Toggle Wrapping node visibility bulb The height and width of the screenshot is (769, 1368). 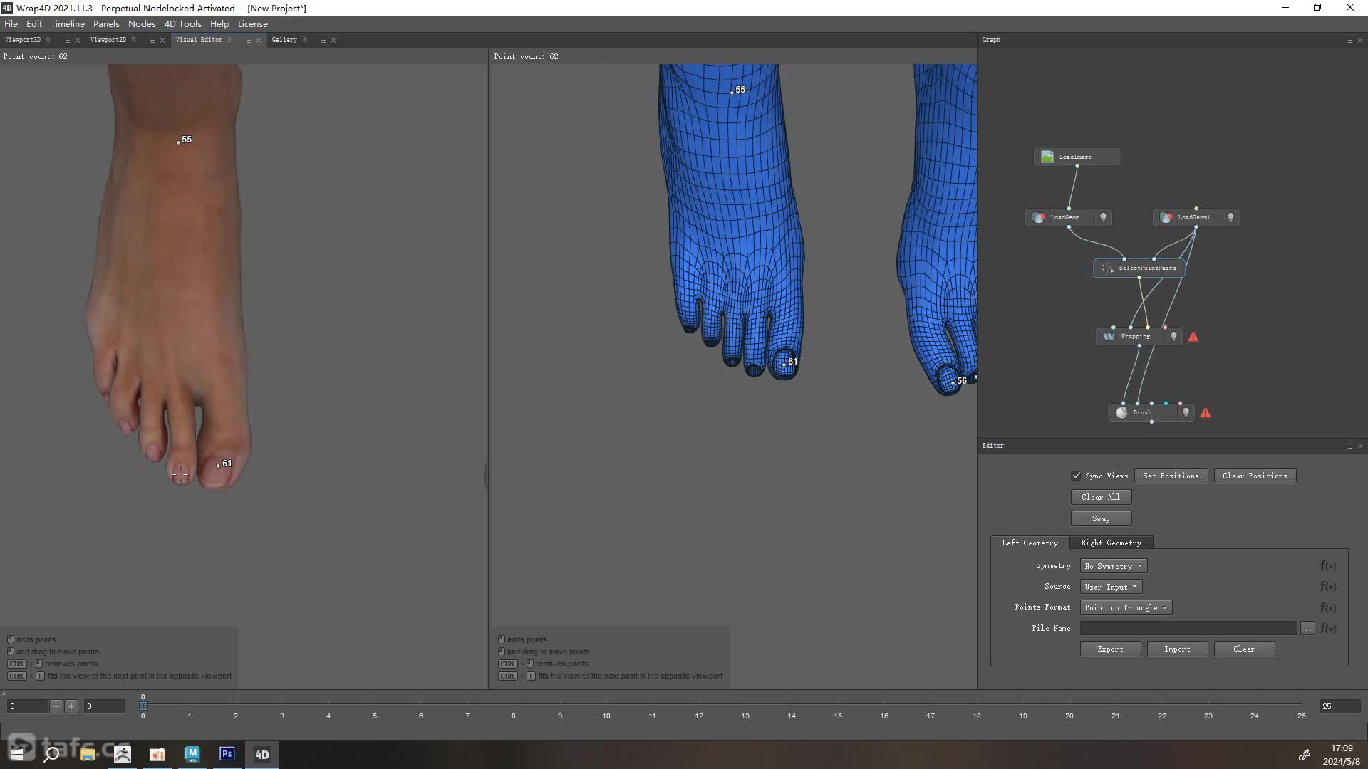tap(1173, 336)
